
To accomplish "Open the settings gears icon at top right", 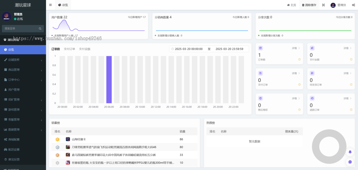I will tap(354, 5).
